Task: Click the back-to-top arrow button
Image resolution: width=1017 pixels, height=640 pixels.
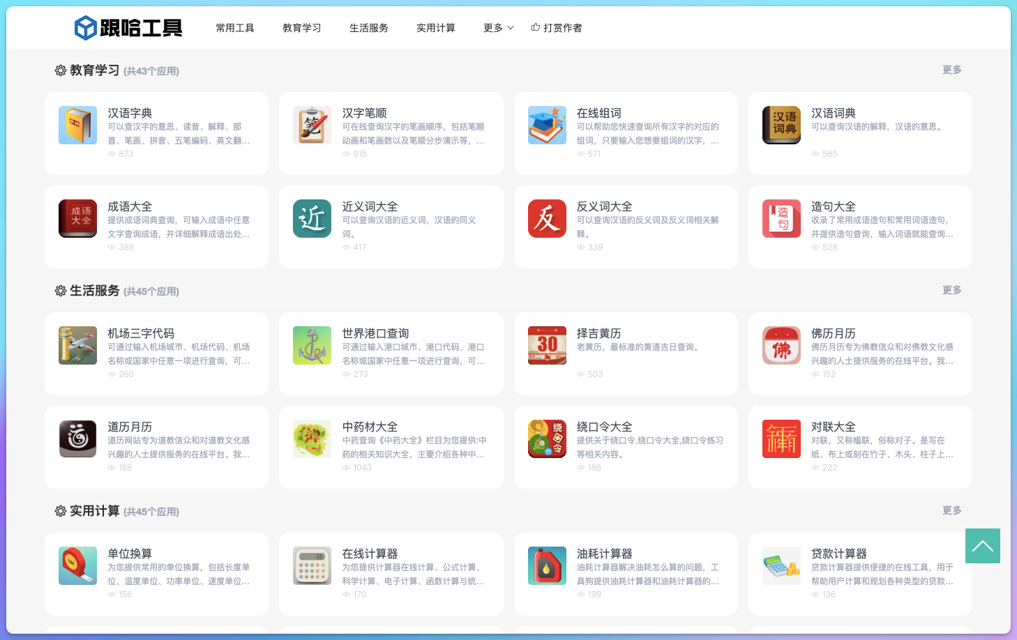Action: [982, 546]
